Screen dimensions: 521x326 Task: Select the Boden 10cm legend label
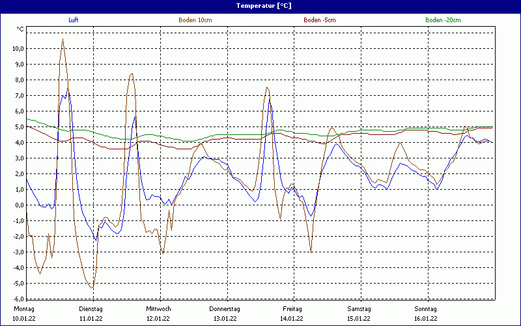[195, 20]
